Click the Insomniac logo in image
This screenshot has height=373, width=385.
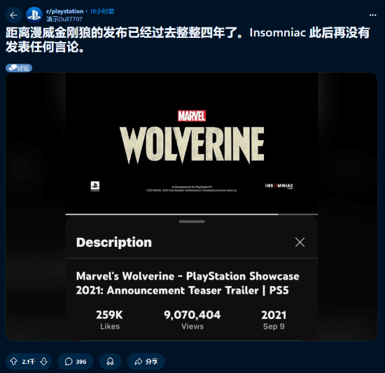tap(279, 186)
